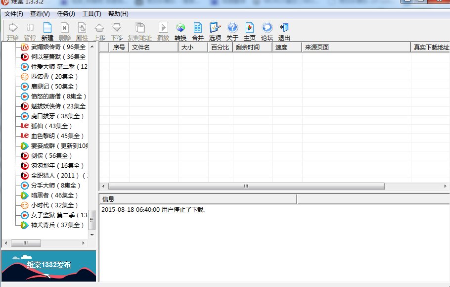Choose 狐仙 (43集全) entry
Image resolution: width=450 pixels, height=287 pixels.
point(50,126)
